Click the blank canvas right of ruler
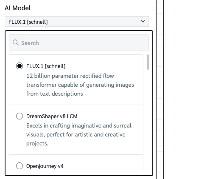Image resolution: width=210 pixels, height=179 pixels. click(x=187, y=89)
